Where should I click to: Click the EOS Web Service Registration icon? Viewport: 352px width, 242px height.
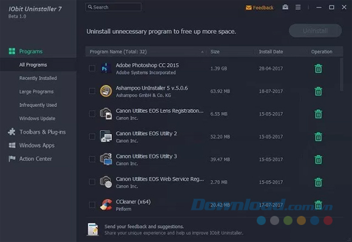(106, 182)
